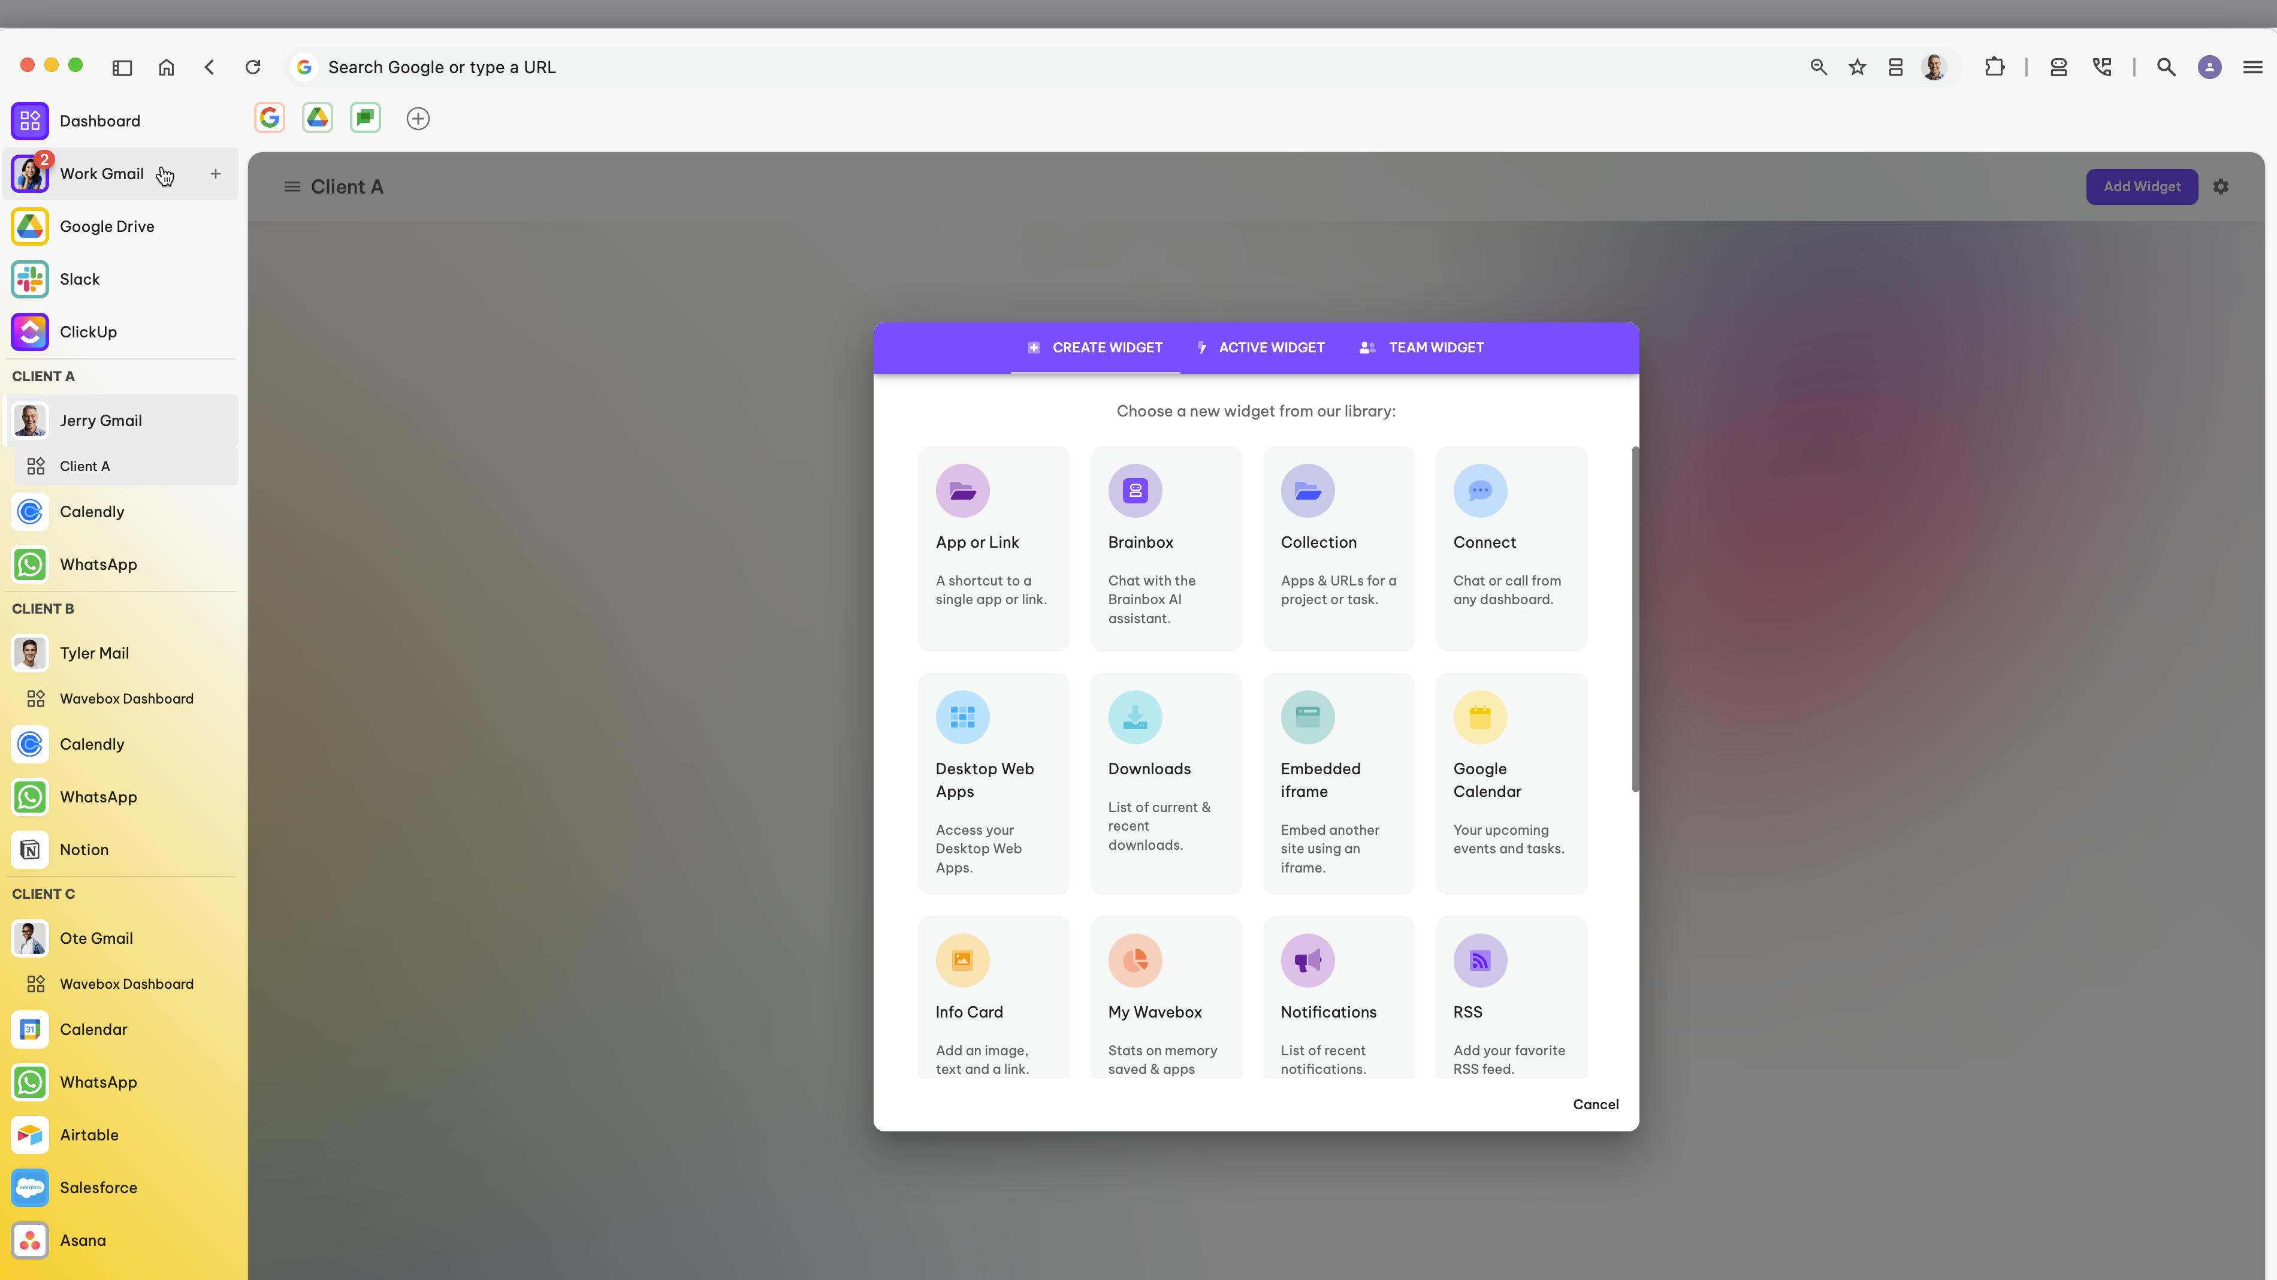Choose the Notifications widget card
Viewport: 2277px width, 1280px height.
(x=1338, y=998)
